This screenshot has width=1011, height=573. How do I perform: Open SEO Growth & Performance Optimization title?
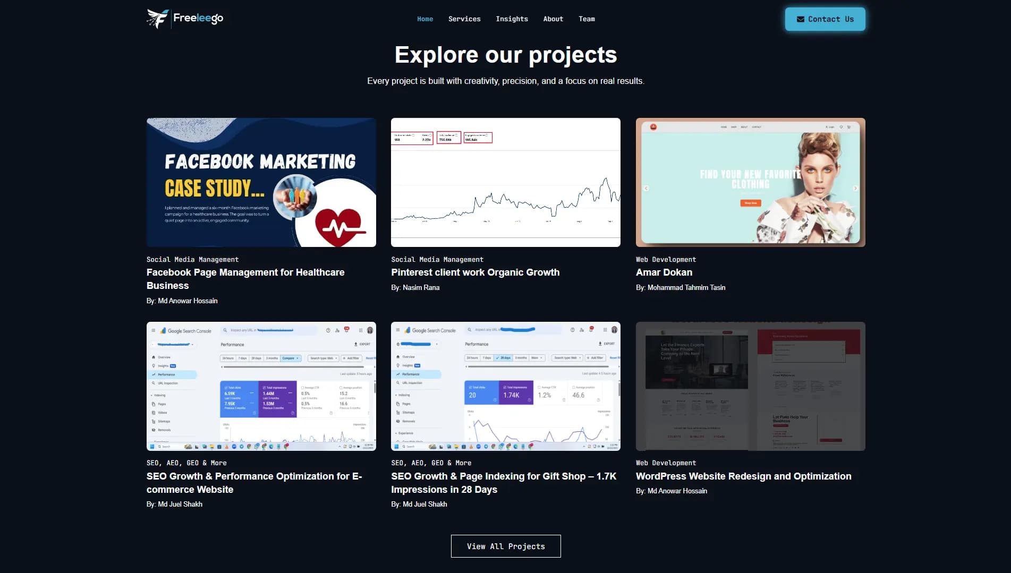click(254, 483)
